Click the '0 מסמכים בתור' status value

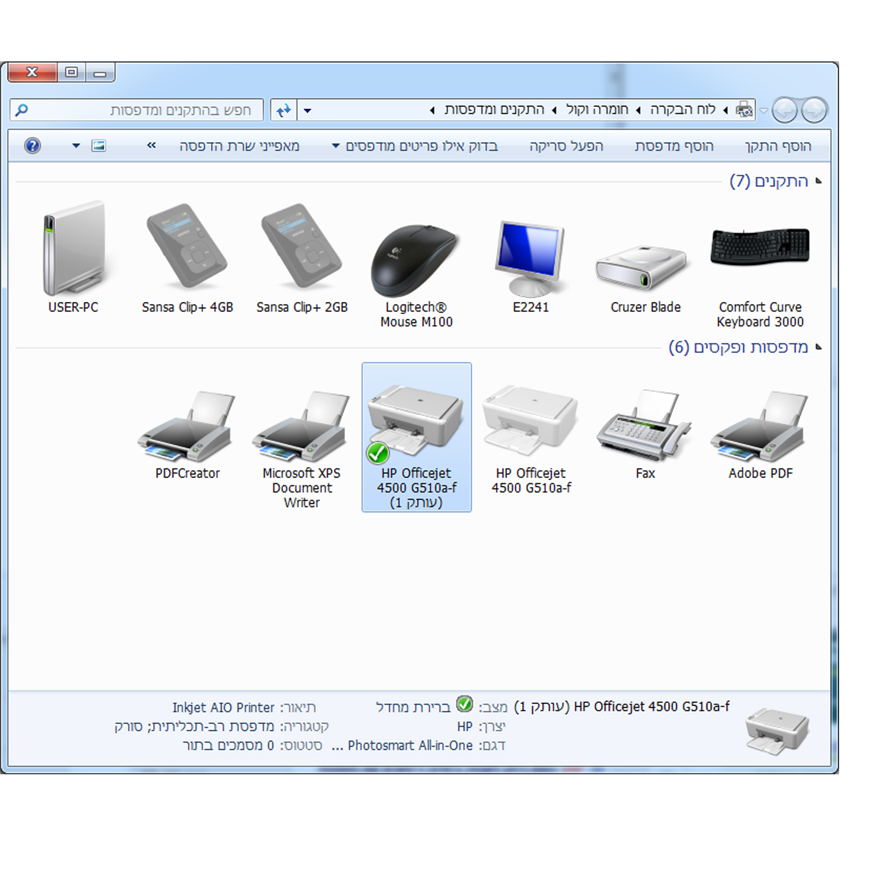click(x=228, y=746)
